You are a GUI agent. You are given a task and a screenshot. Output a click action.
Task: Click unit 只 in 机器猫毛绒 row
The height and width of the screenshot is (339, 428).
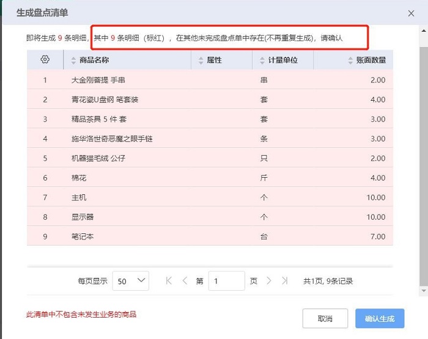tap(264, 158)
